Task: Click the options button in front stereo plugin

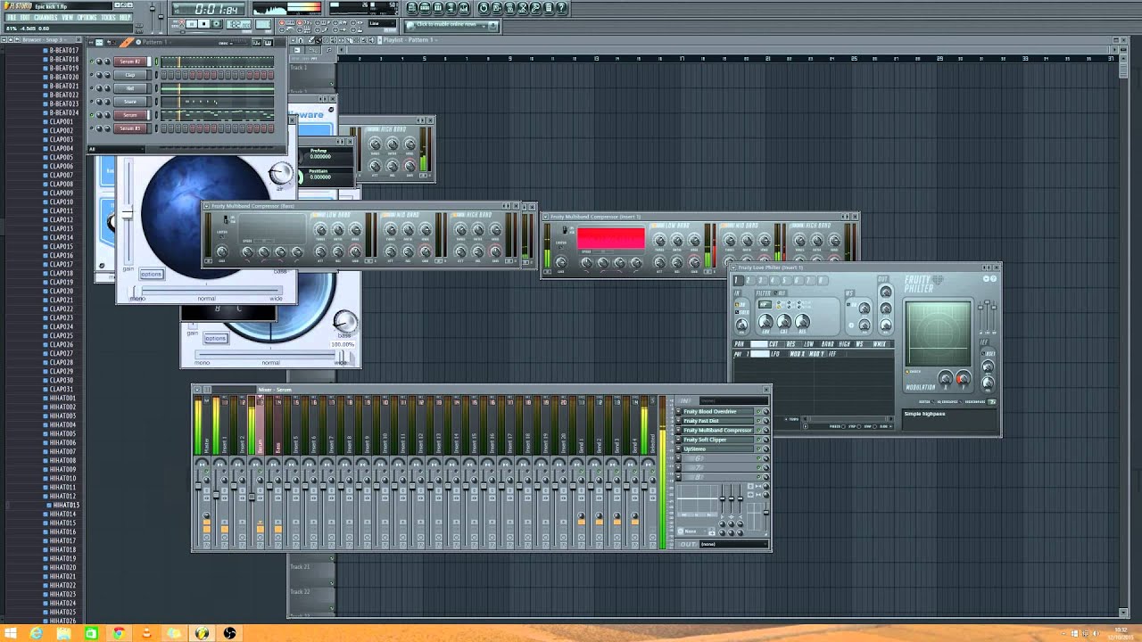Action: (152, 275)
